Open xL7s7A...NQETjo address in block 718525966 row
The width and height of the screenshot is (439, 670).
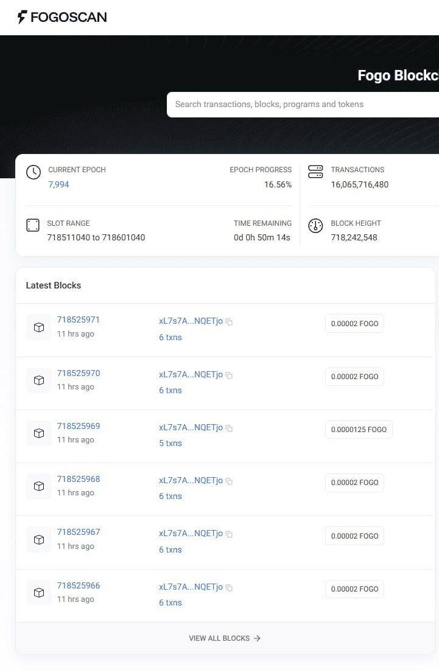pos(191,587)
